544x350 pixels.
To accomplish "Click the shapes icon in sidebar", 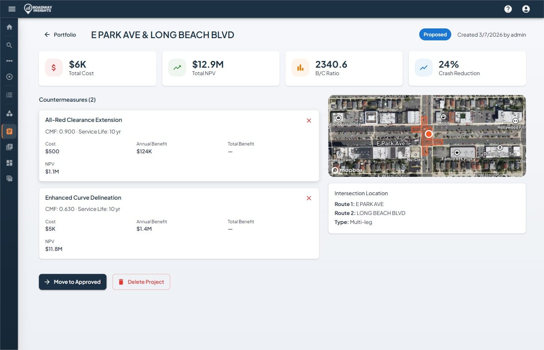I will point(9,113).
